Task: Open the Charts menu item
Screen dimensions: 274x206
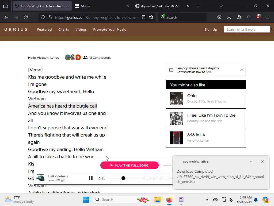Action: [64, 30]
